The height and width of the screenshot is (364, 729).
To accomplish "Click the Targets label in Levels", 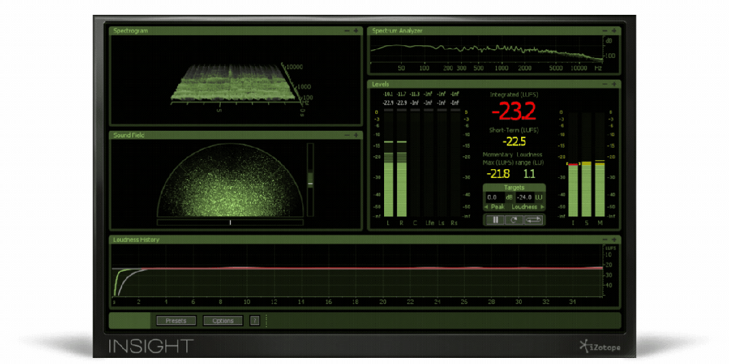I will 514,187.
